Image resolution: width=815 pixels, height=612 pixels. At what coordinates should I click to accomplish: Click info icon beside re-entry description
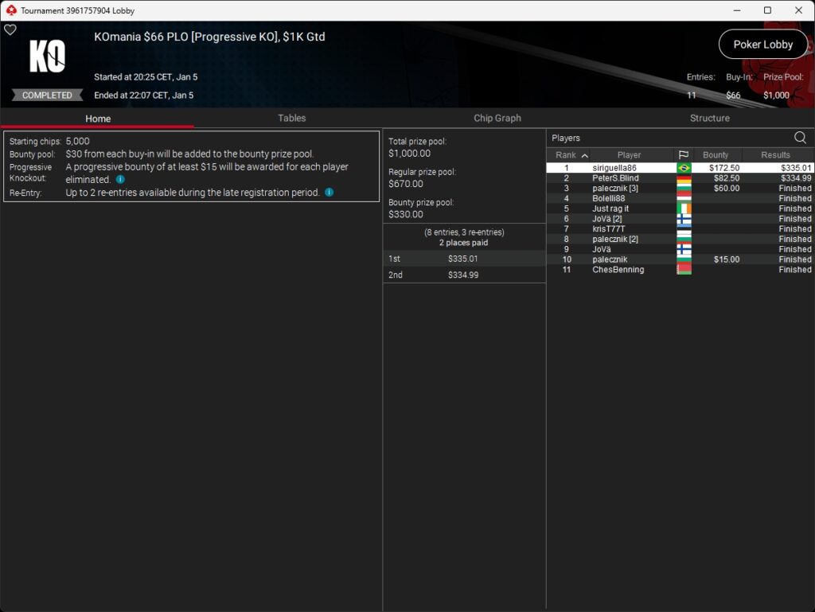pyautogui.click(x=329, y=193)
